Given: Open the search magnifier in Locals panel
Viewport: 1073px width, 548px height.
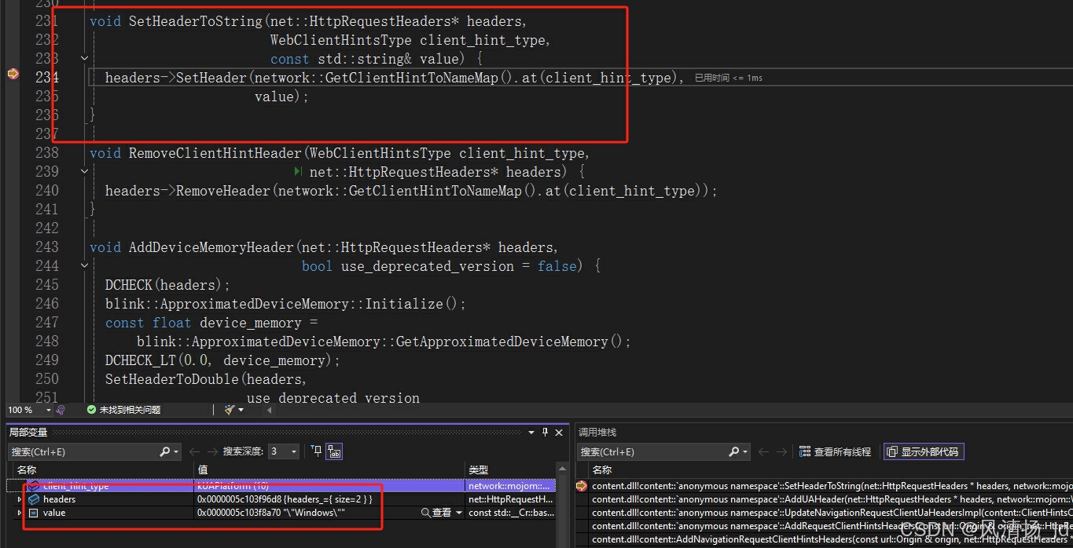Looking at the screenshot, I should pyautogui.click(x=164, y=451).
